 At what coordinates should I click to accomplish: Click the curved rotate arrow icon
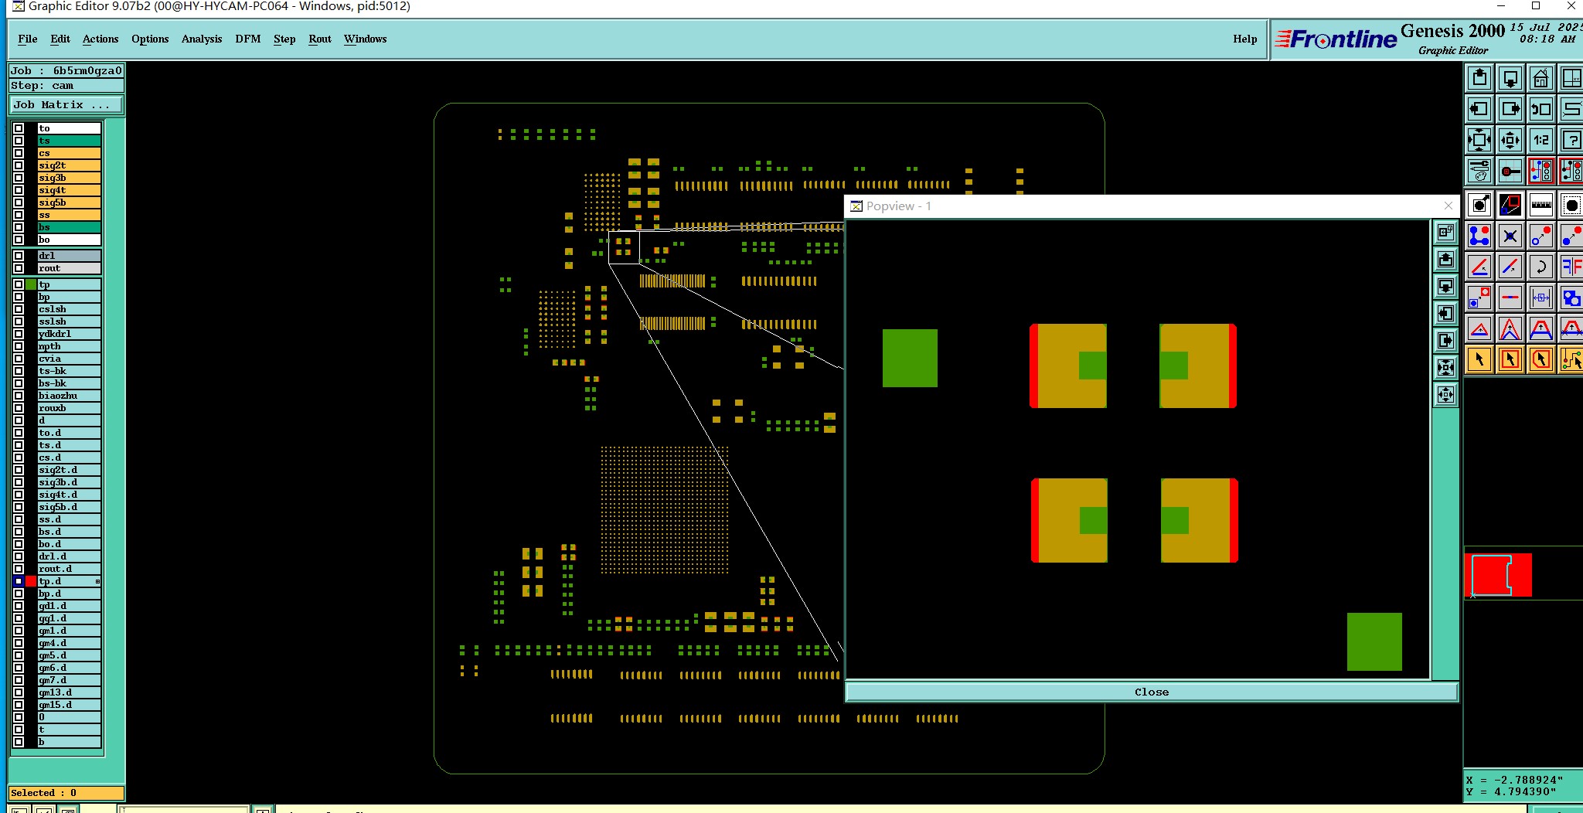[1541, 267]
